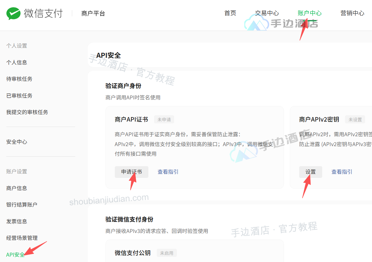
Task: Open 银行结算账户 in the sidebar
Action: pyautogui.click(x=22, y=205)
